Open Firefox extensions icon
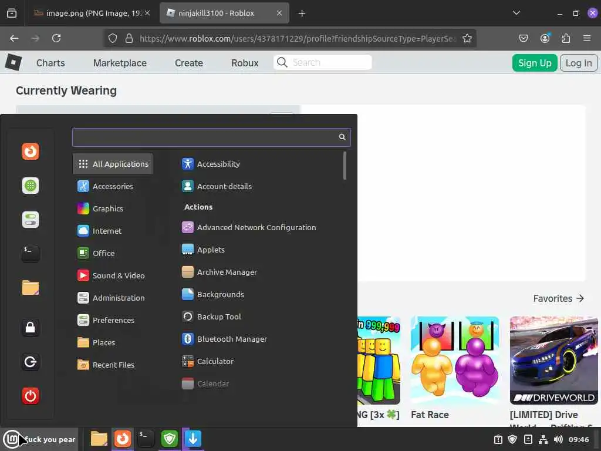The width and height of the screenshot is (601, 451). point(566,38)
